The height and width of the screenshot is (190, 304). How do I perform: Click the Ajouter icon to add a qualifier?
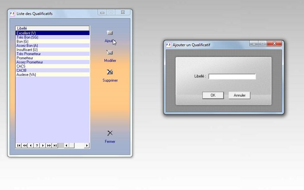(110, 33)
